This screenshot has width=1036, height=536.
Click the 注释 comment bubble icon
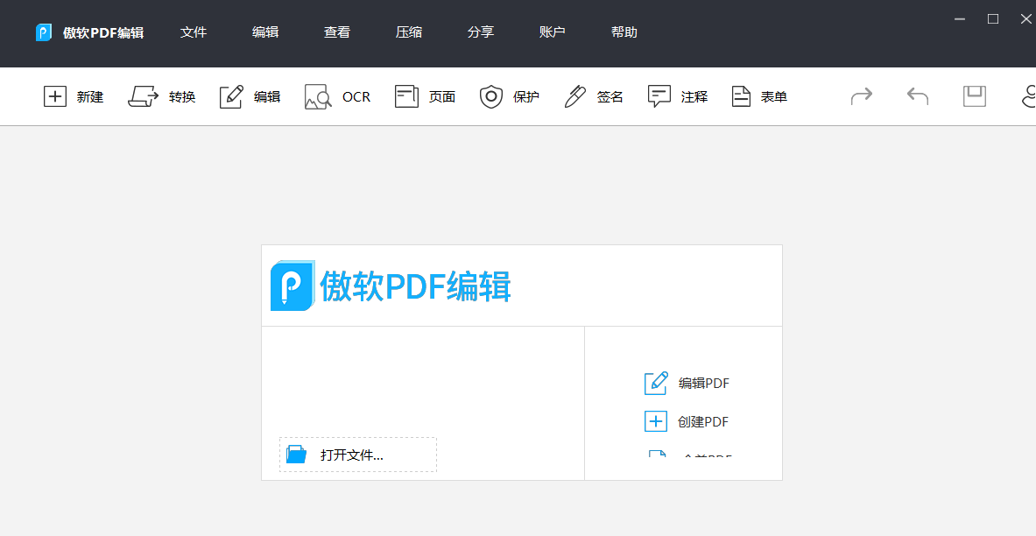[659, 96]
